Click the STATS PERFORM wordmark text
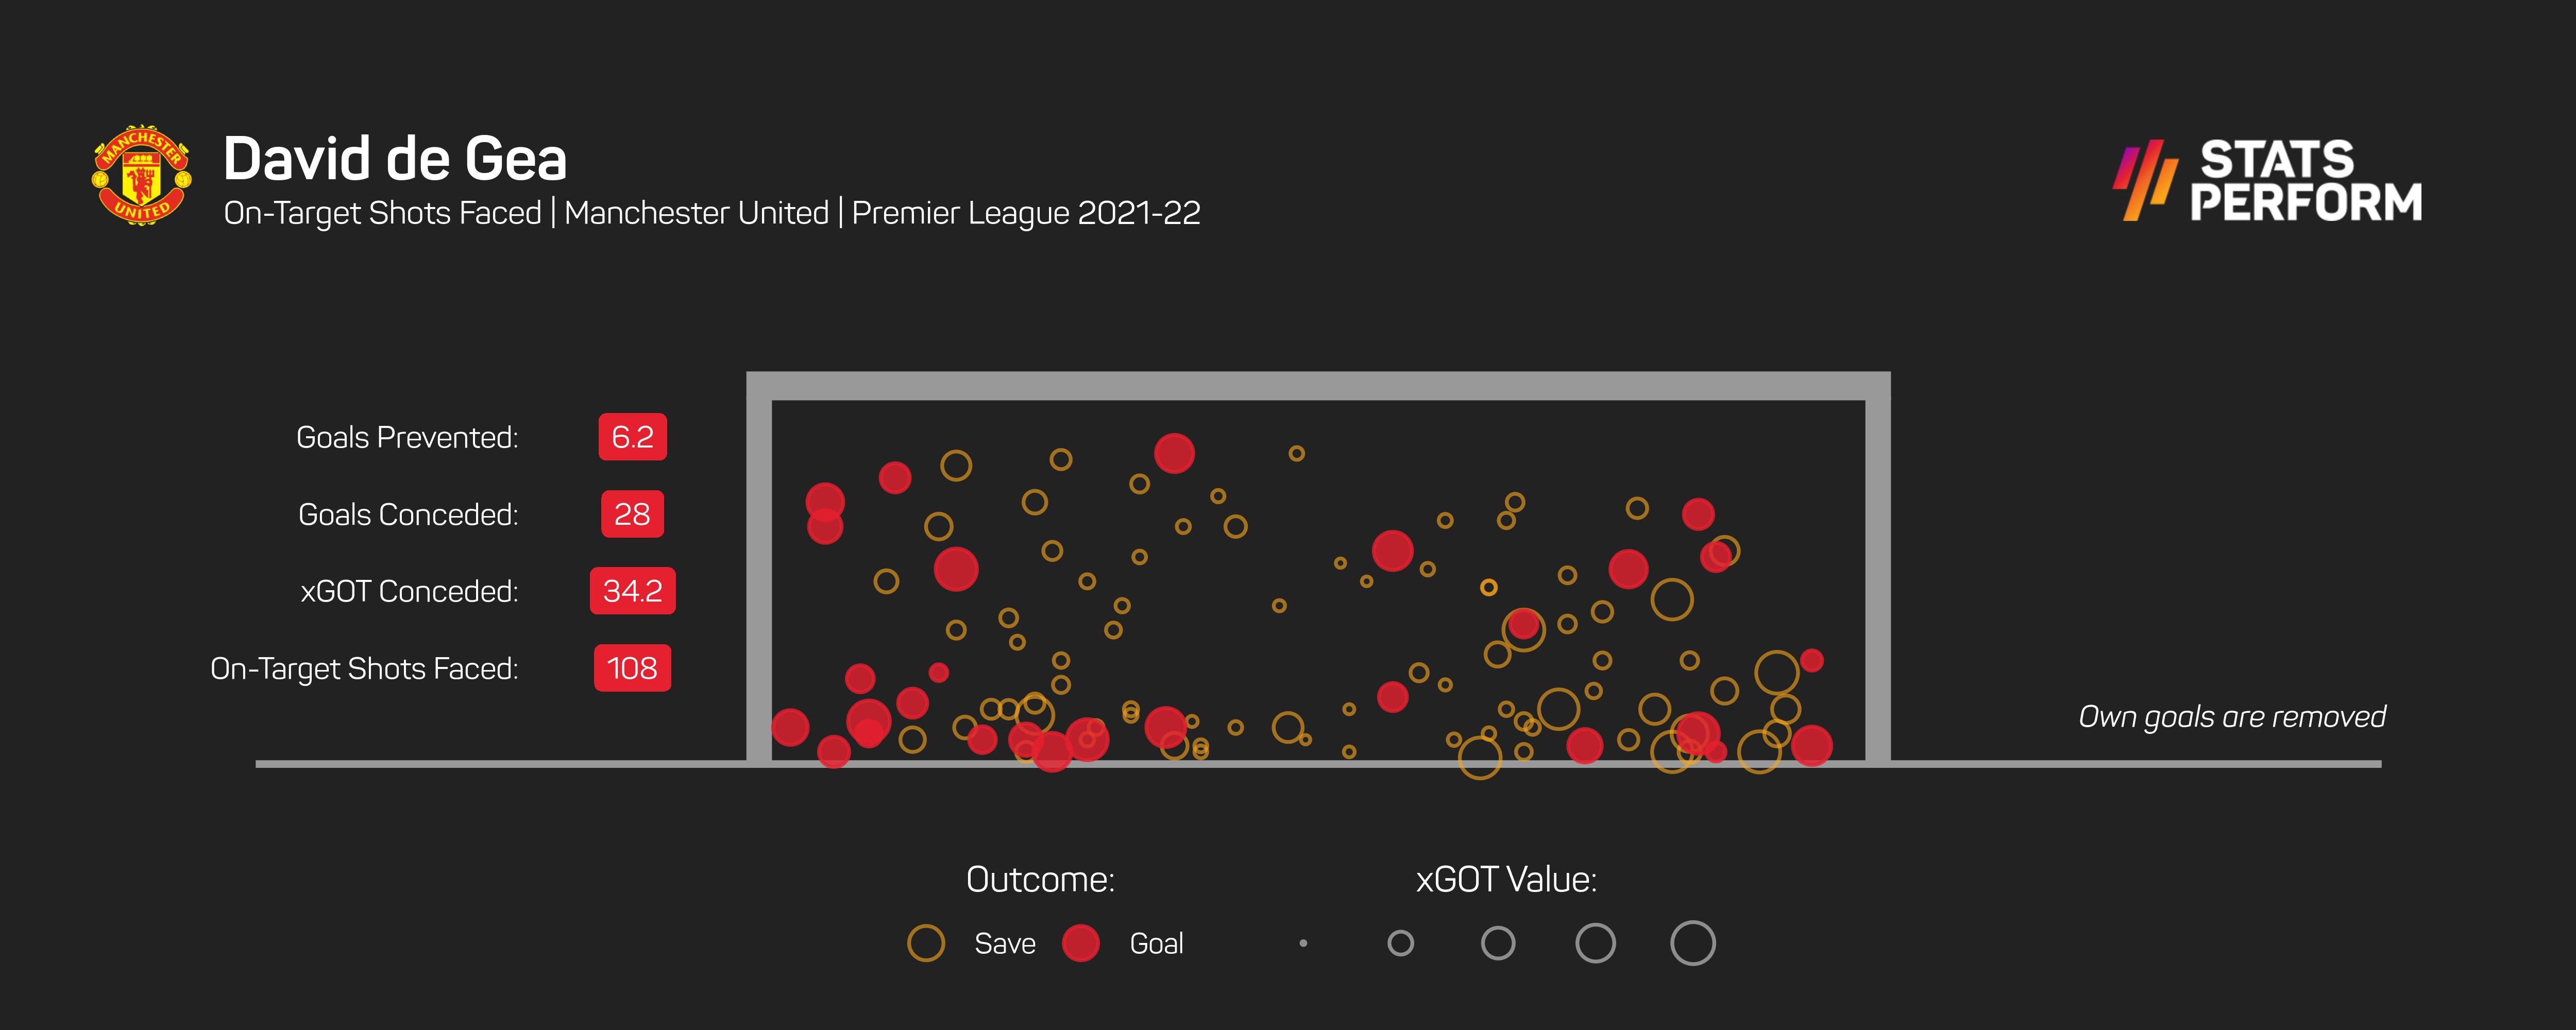The width and height of the screenshot is (2576, 1030). (2305, 181)
